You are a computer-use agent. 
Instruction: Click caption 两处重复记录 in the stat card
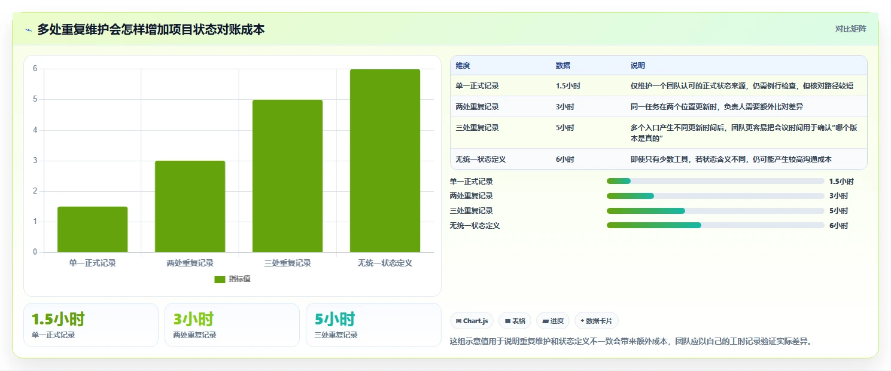click(194, 335)
